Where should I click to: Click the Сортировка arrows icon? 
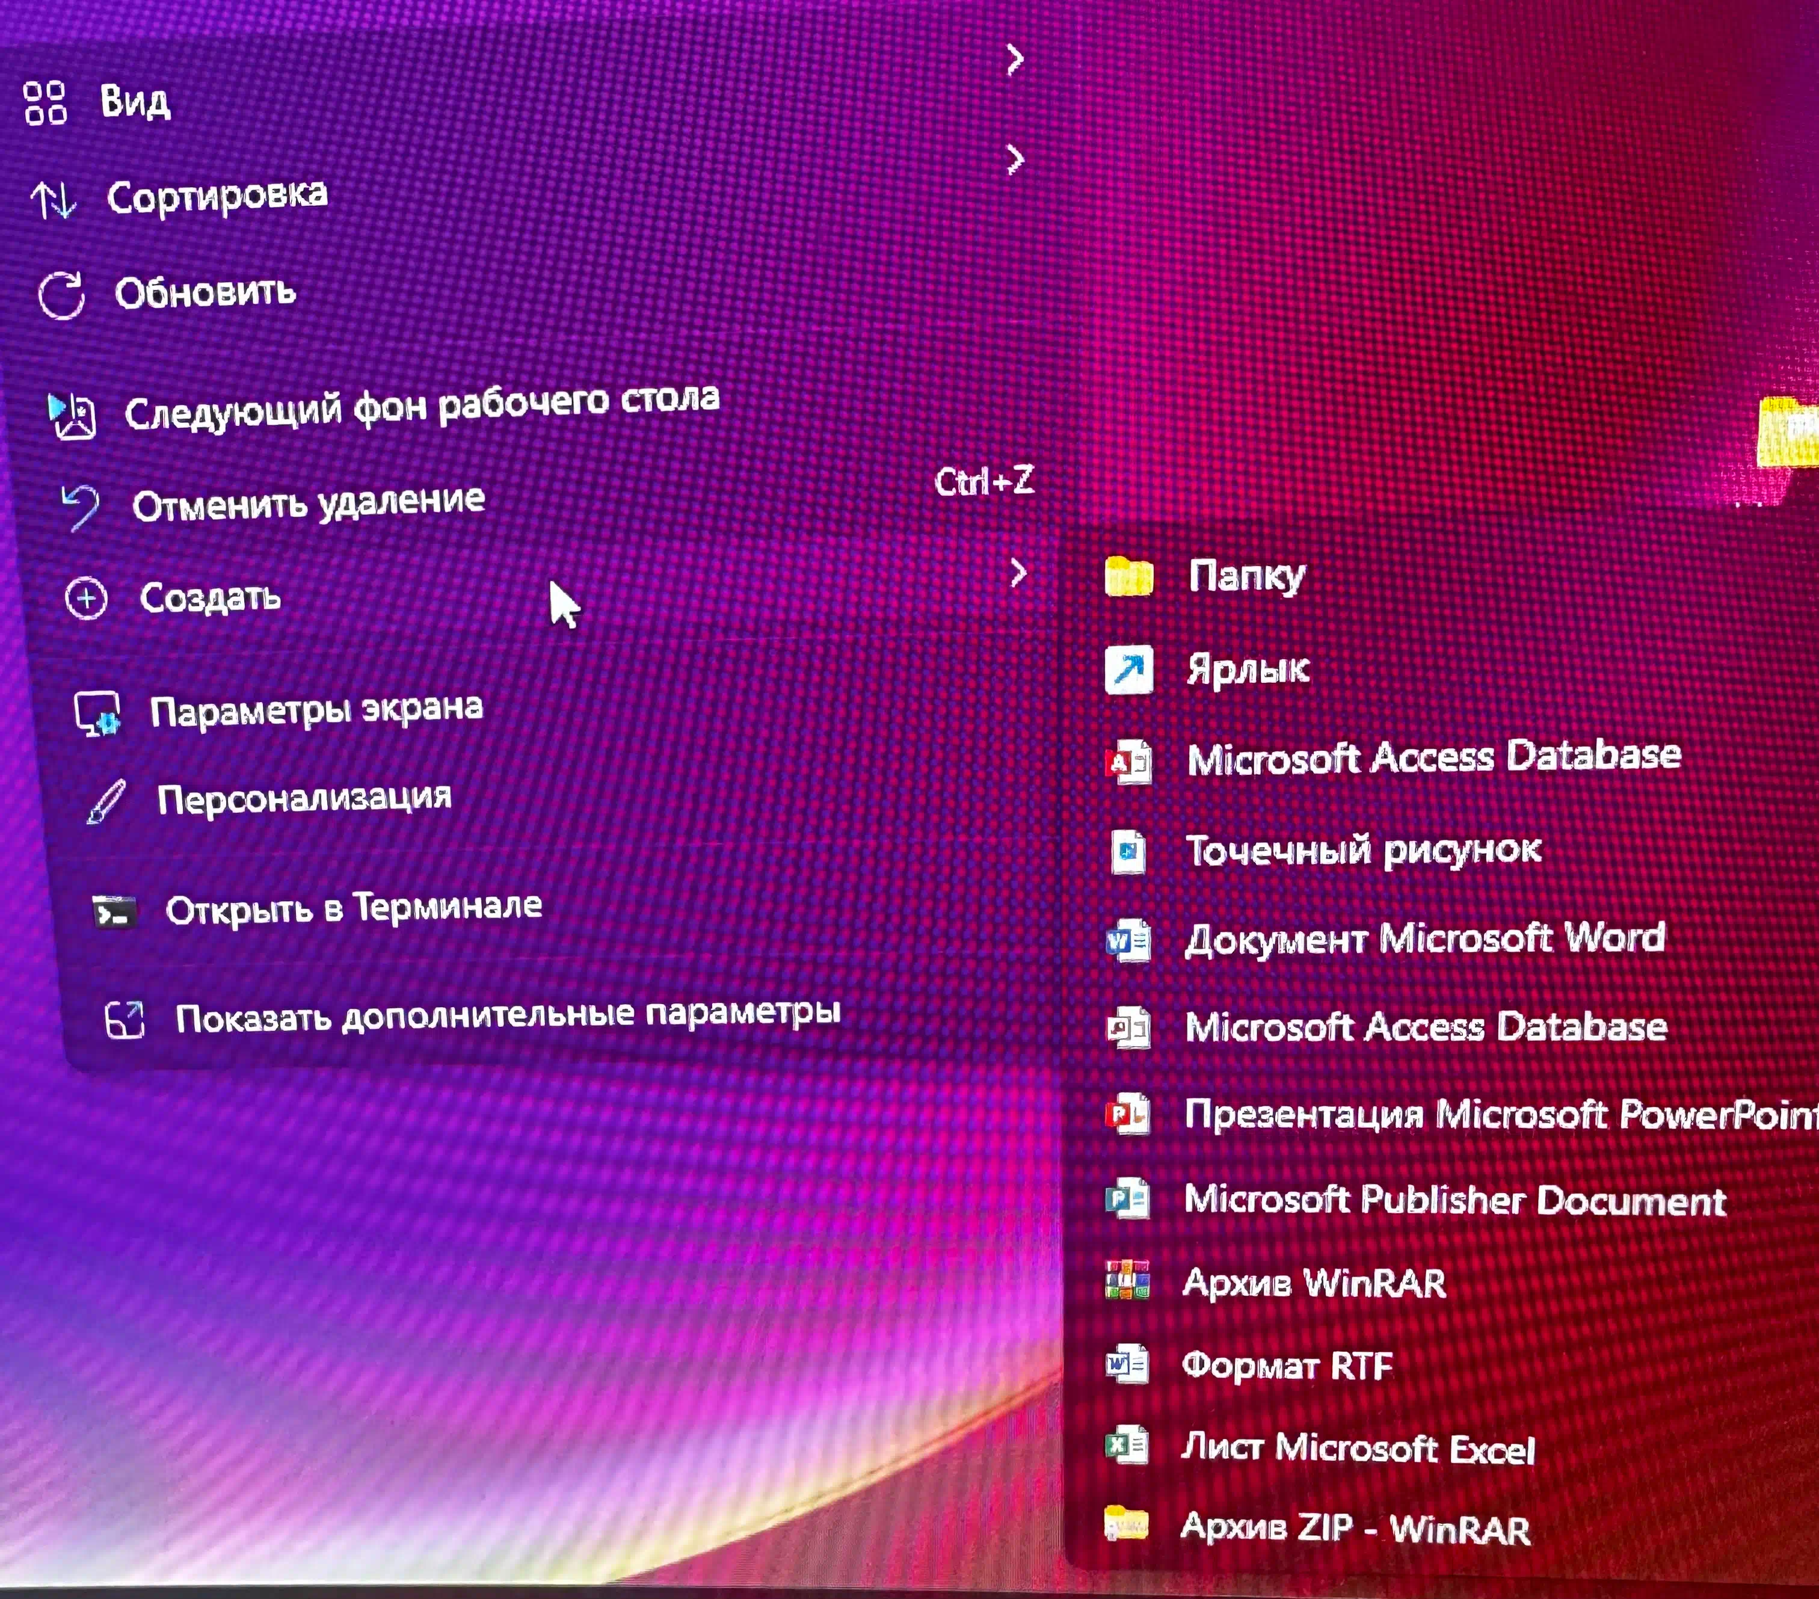click(x=54, y=200)
